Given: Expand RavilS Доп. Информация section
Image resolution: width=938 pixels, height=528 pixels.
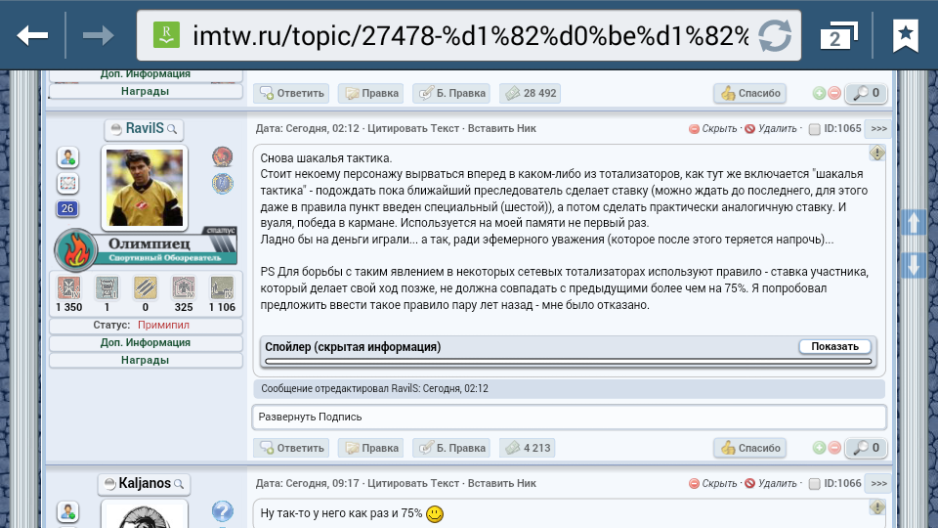Looking at the screenshot, I should tap(146, 342).
